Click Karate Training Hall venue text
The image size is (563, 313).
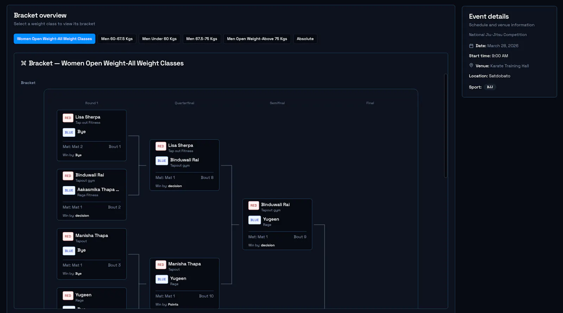(x=510, y=66)
